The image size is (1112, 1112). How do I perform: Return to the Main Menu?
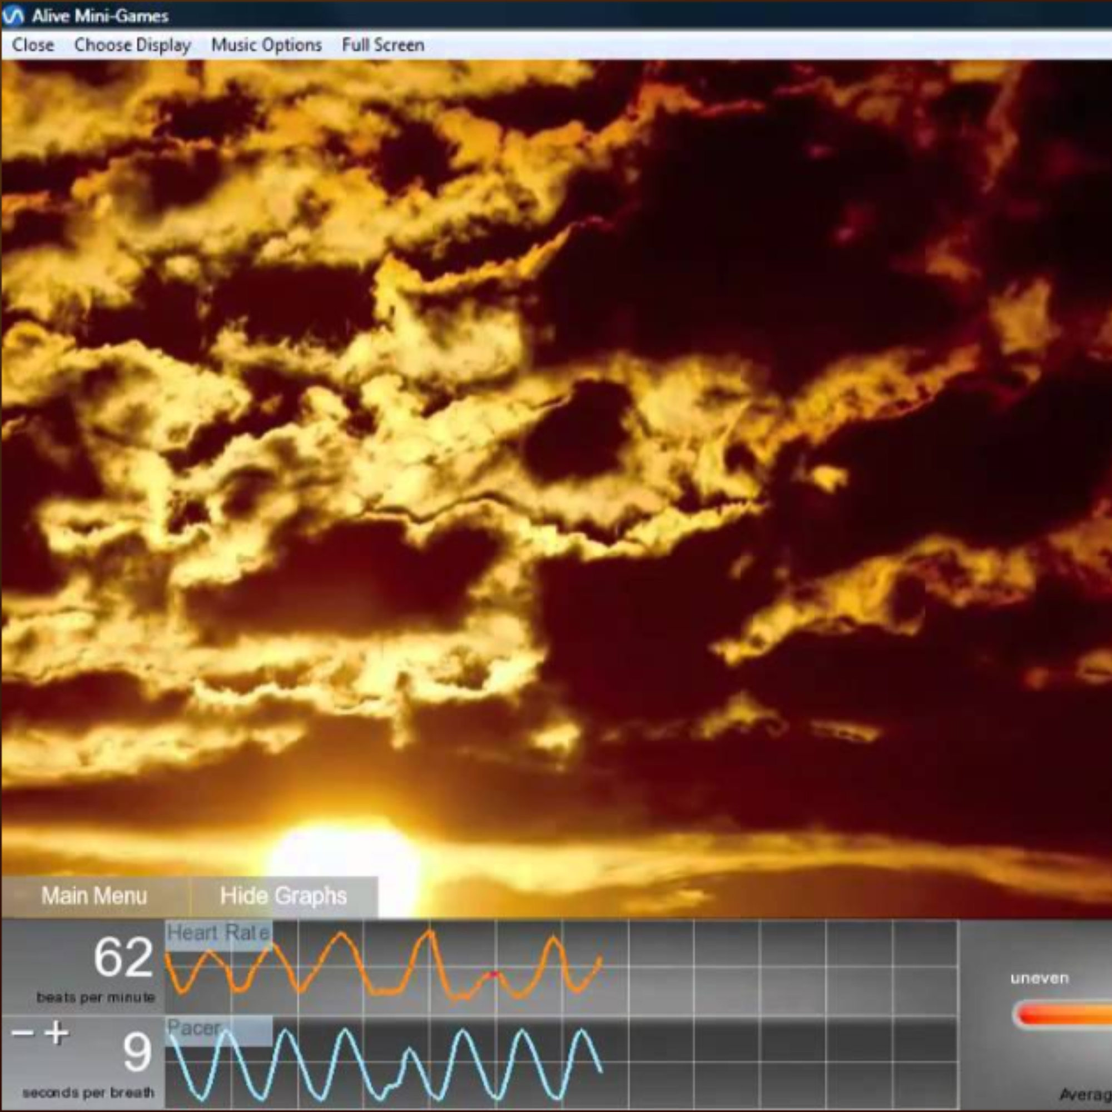(95, 896)
